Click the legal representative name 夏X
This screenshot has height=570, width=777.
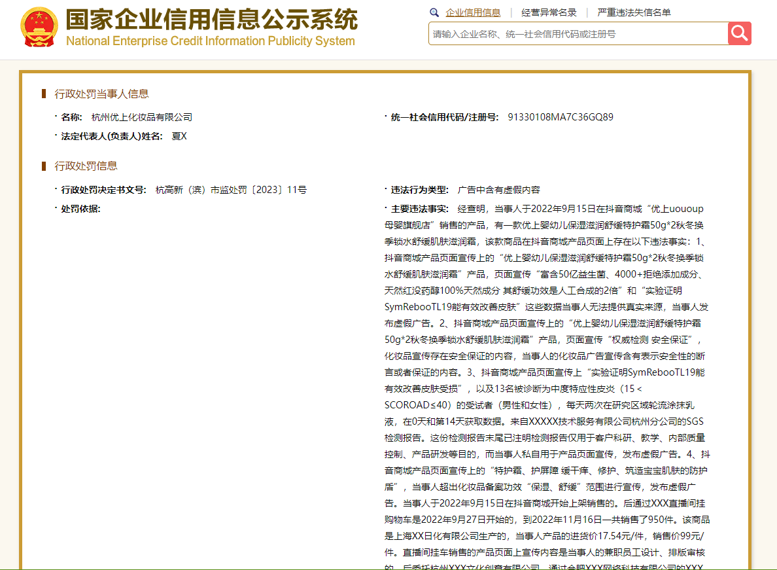[x=179, y=136]
